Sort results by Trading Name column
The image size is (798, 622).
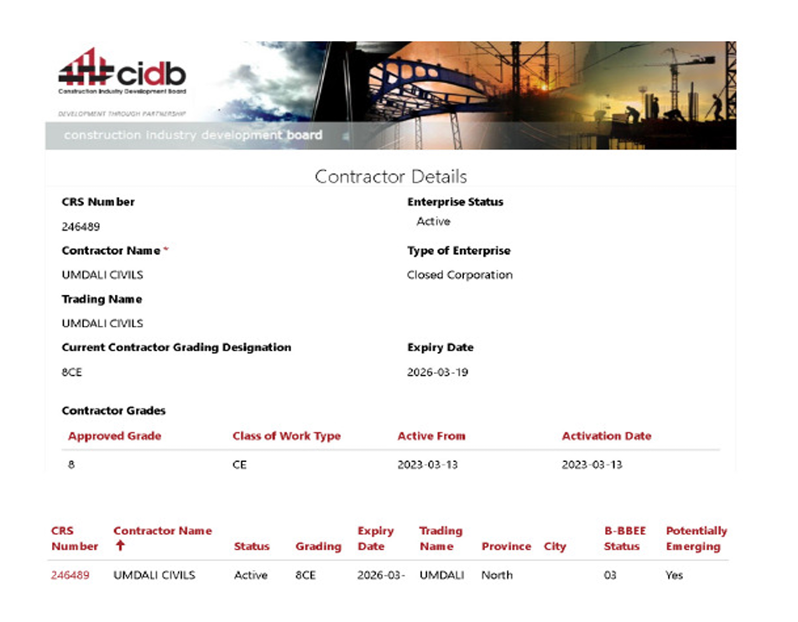pyautogui.click(x=440, y=538)
